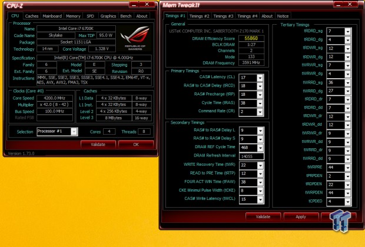Screen dimensions: 365x247
Task: Expand the tWRWR_dg dropdown
Action: tap(347, 74)
